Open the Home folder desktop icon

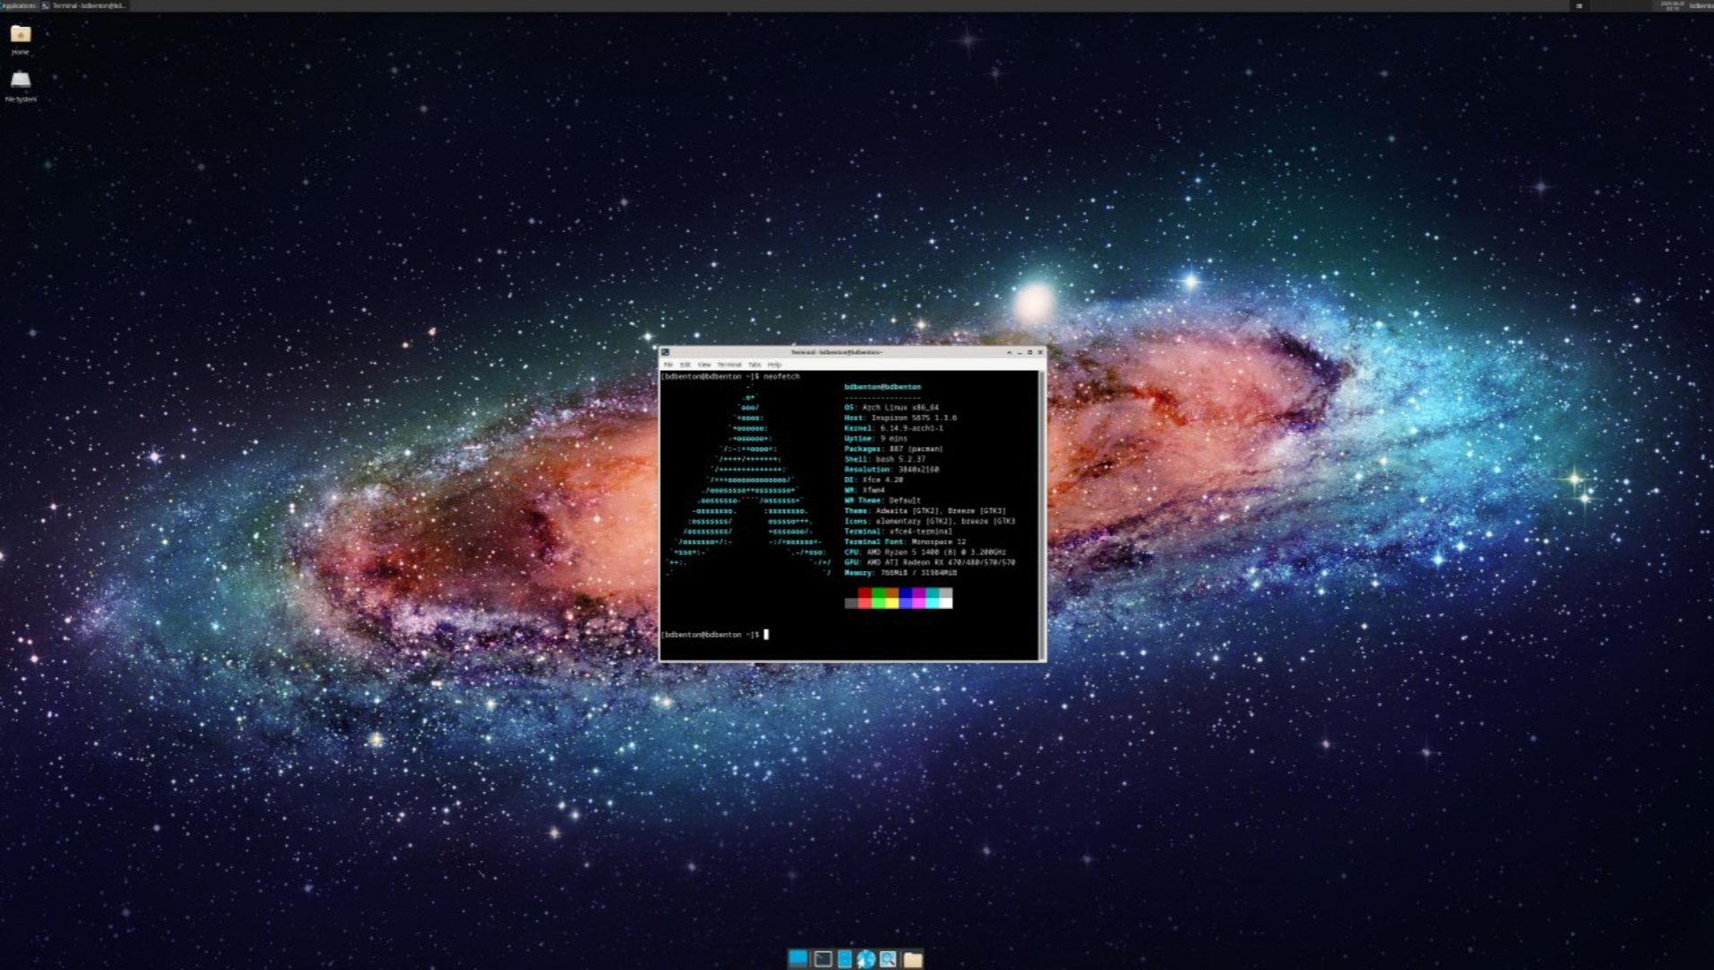click(20, 40)
